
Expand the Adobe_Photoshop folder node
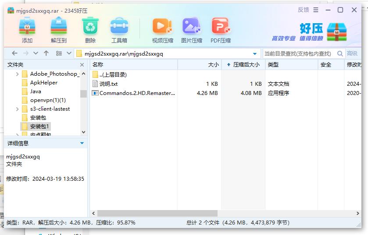click(17, 74)
